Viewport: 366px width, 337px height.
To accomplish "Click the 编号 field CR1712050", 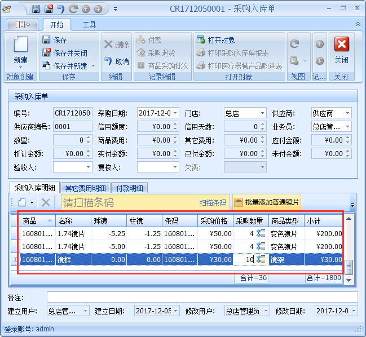I will point(73,113).
